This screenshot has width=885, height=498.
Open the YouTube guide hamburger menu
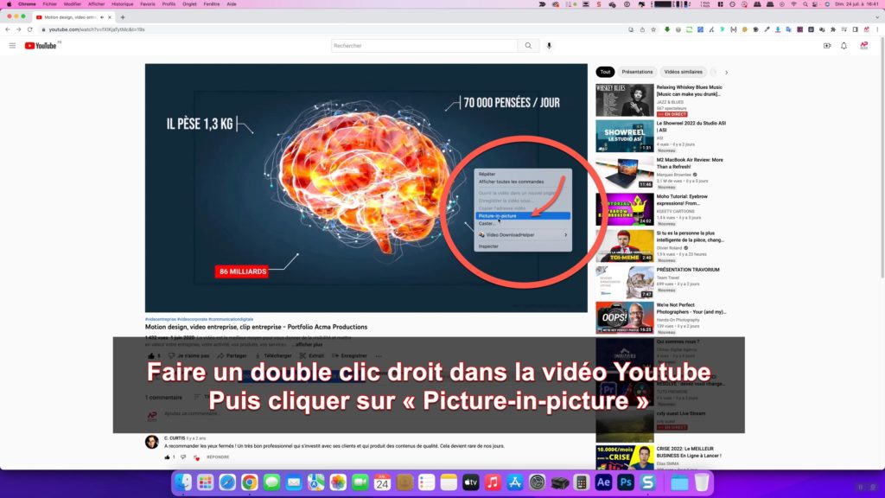point(12,46)
